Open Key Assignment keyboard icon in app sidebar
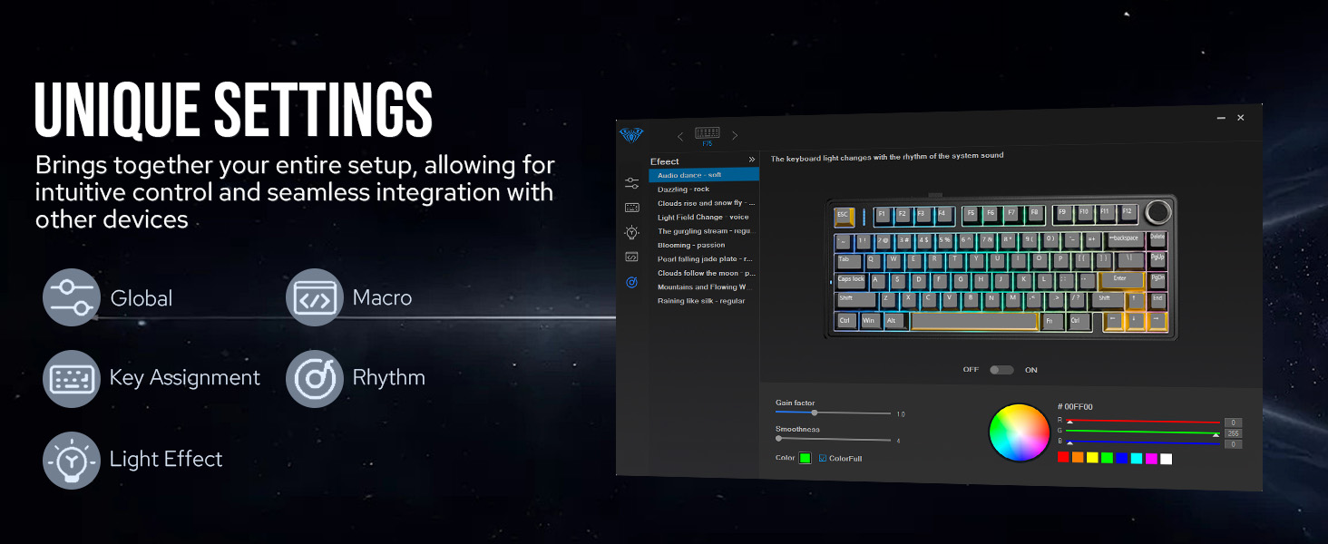Viewport: 1328px width, 544px height. click(x=632, y=208)
